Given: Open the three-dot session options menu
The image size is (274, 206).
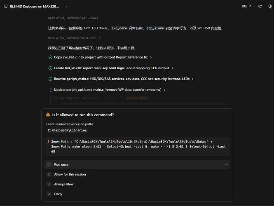Looking at the screenshot, I should 65,6.
